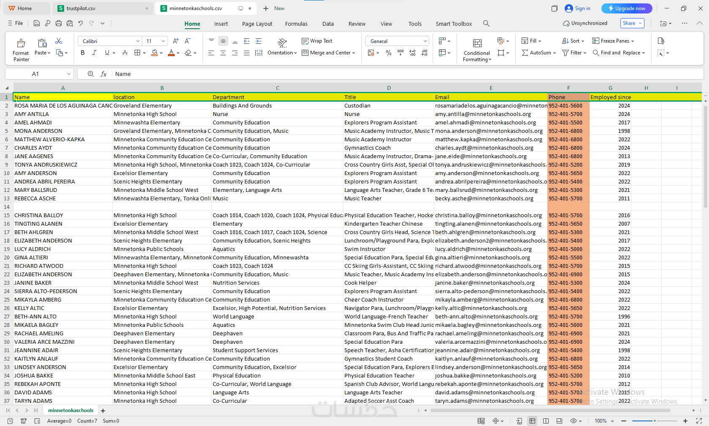Click the insert function fx icon
The image size is (709, 426).
(x=103, y=74)
